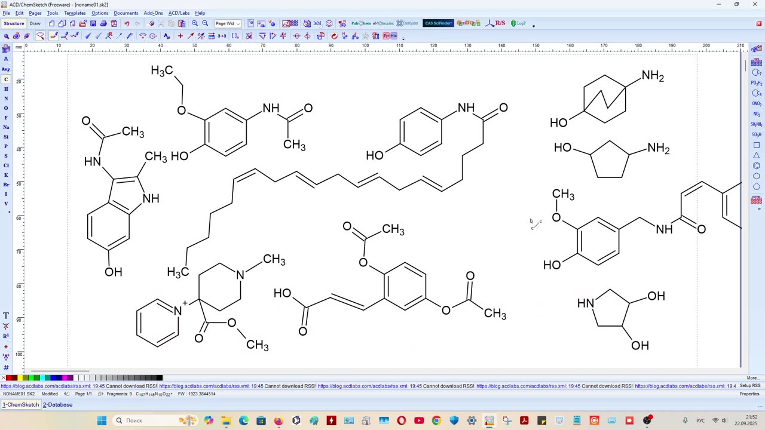The width and height of the screenshot is (765, 430).
Task: Click More... in the color palette
Action: pos(752,378)
